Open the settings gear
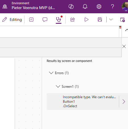 point(99,7)
